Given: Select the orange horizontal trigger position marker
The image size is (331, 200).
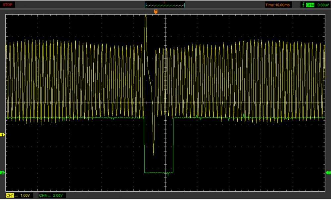Looking at the screenshot, I should click(x=156, y=12).
